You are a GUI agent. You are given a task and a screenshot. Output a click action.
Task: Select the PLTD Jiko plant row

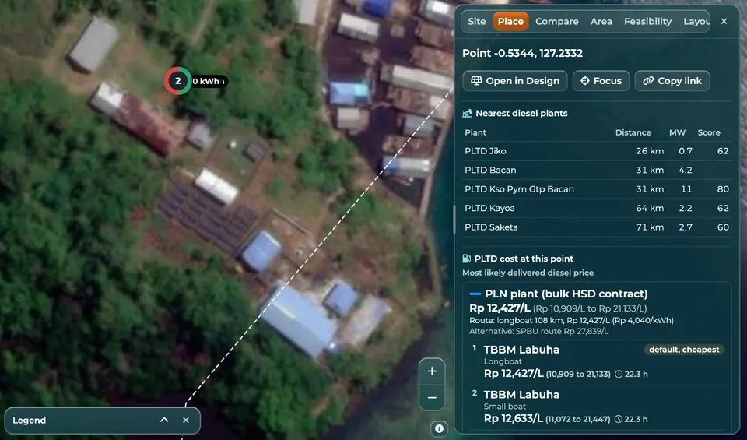point(597,151)
